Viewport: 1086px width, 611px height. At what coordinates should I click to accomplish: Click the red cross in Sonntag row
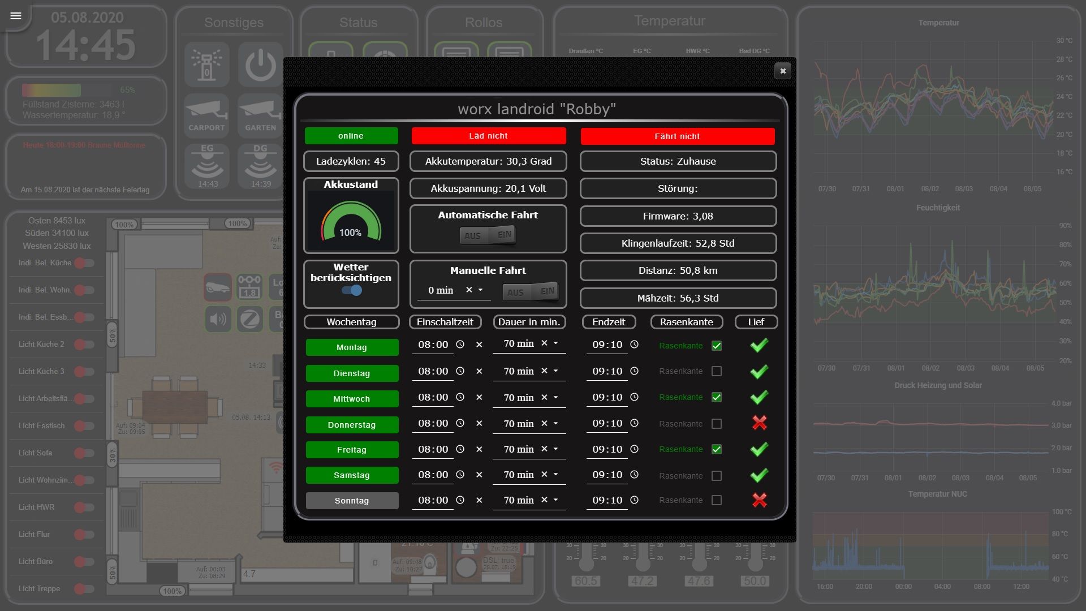(759, 500)
